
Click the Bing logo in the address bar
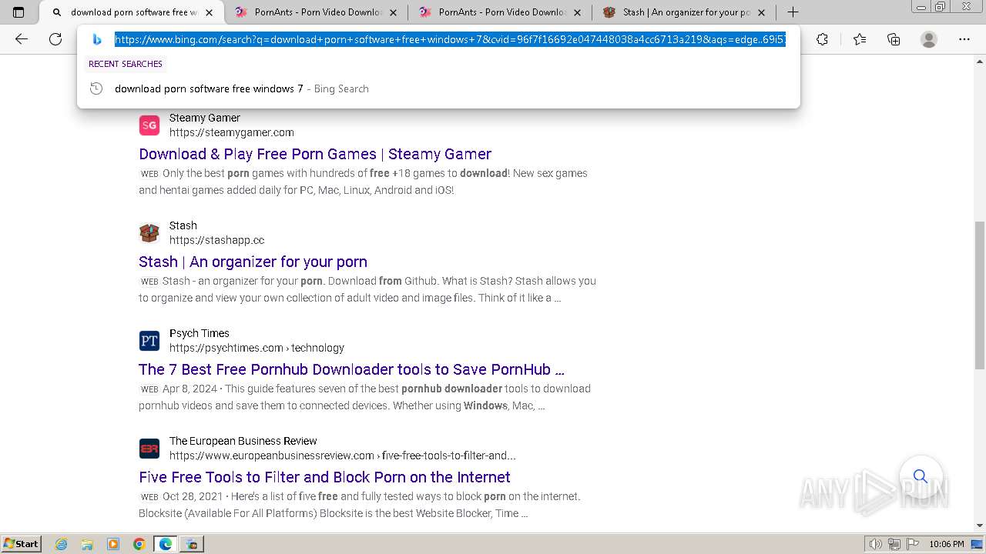point(97,40)
